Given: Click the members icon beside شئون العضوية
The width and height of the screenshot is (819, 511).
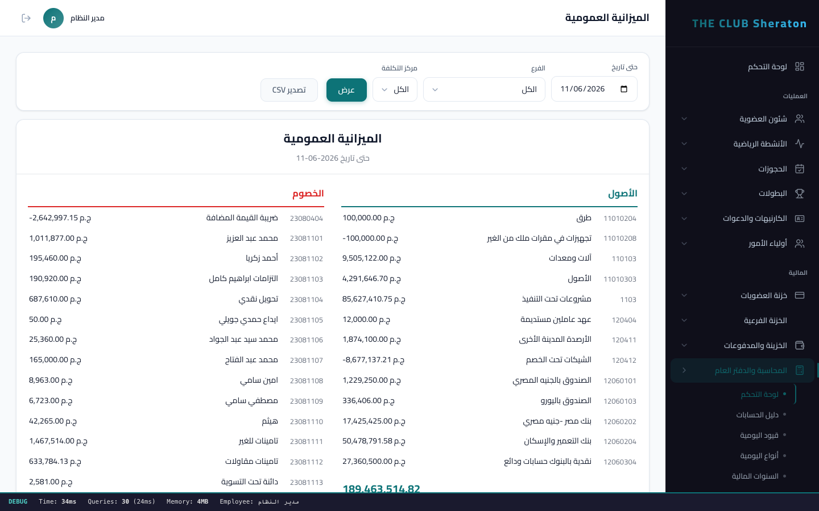Looking at the screenshot, I should tap(800, 119).
